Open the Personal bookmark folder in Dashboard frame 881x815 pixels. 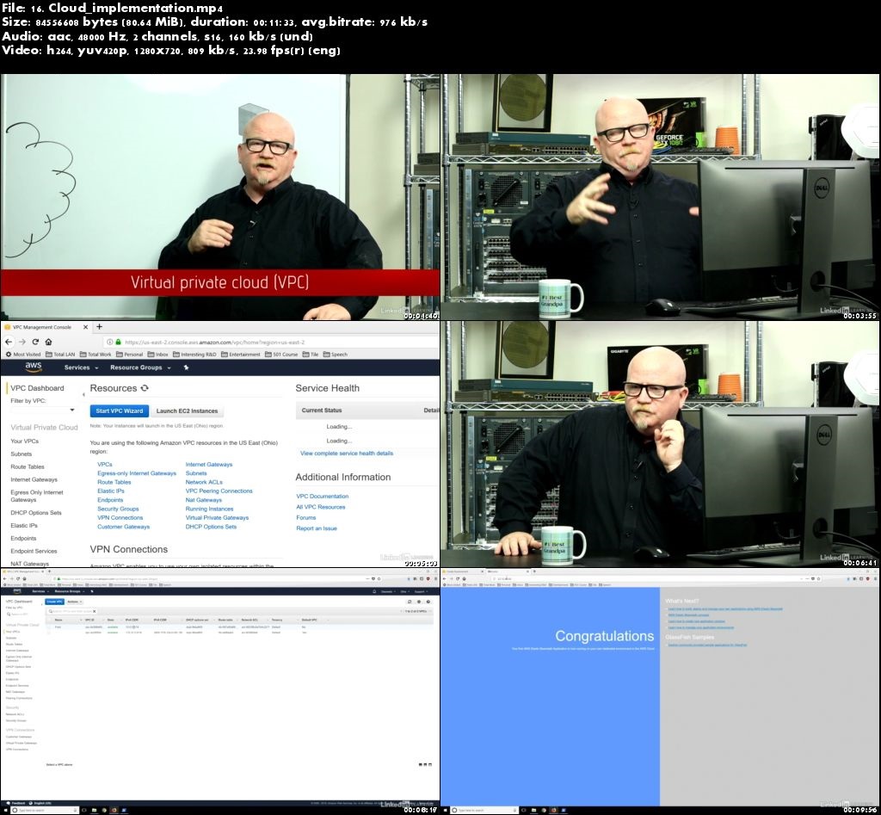pos(129,355)
